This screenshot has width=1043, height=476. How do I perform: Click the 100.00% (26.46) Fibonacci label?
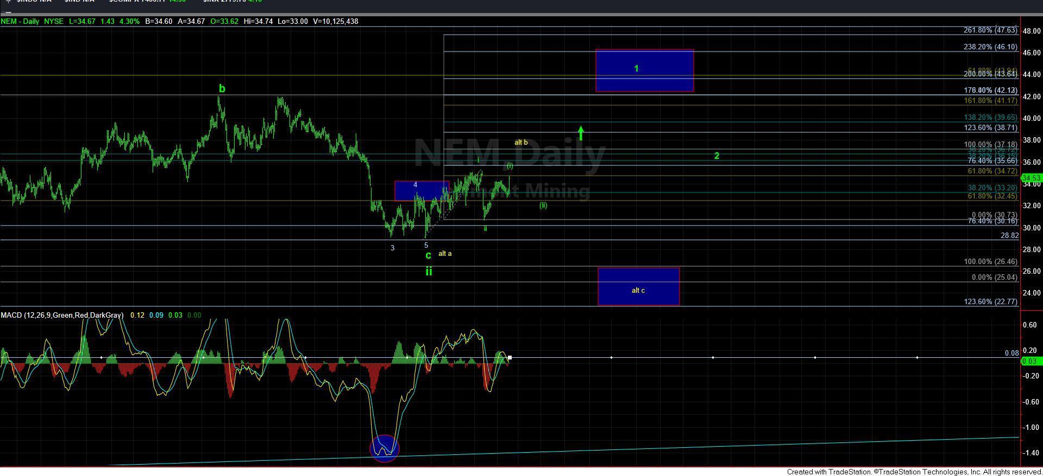990,262
